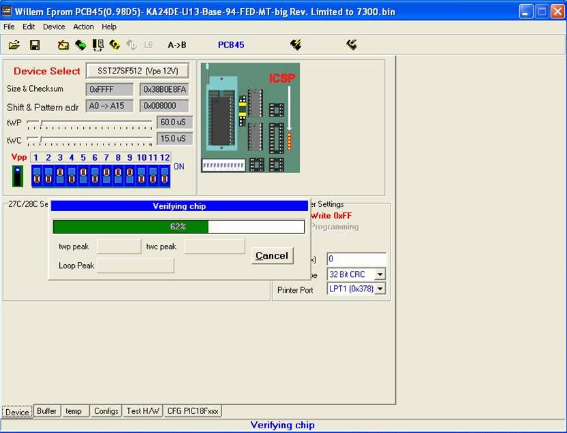Click the size field 0xFFFF
Screen dimensions: 567x433
[x=110, y=89]
